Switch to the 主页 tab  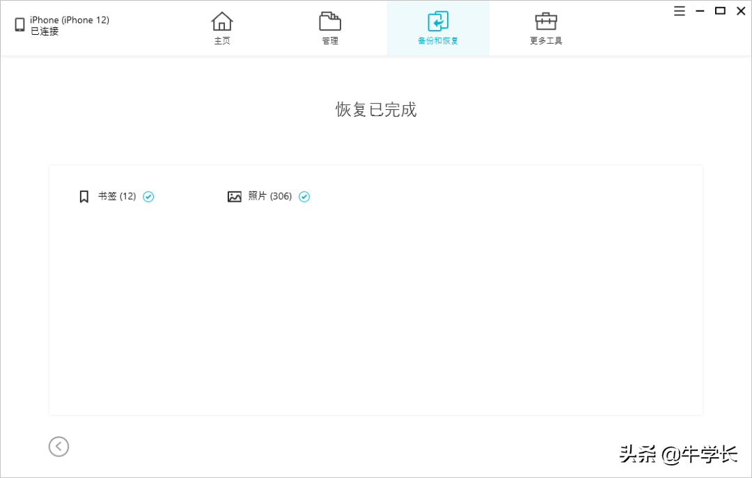[x=222, y=28]
